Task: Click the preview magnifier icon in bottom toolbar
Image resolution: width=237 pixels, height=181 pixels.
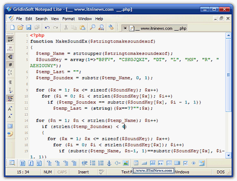Action: tap(12, 163)
